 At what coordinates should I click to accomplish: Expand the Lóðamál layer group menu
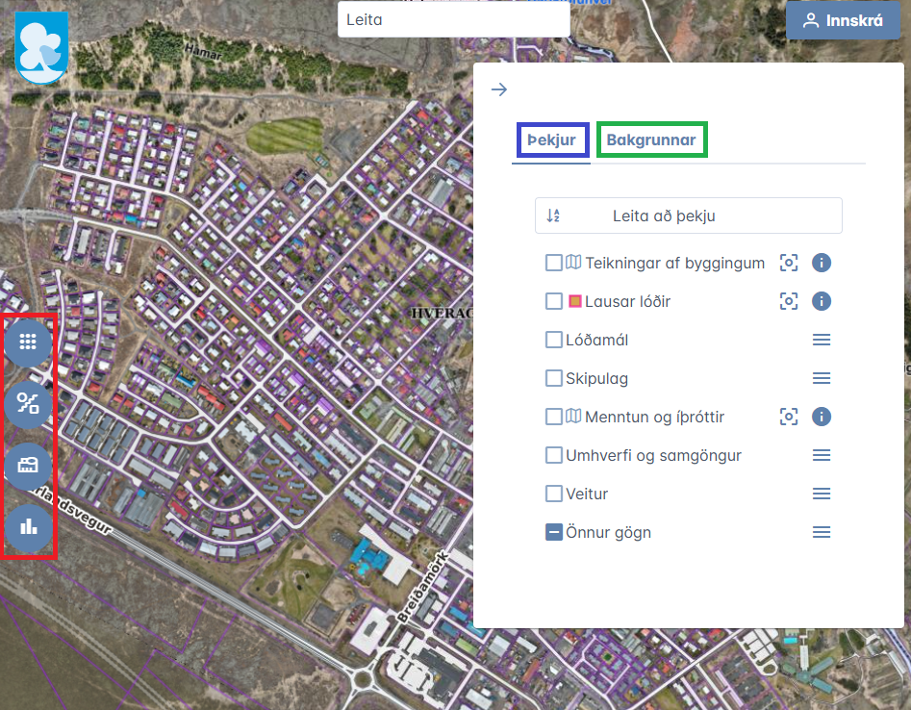822,340
